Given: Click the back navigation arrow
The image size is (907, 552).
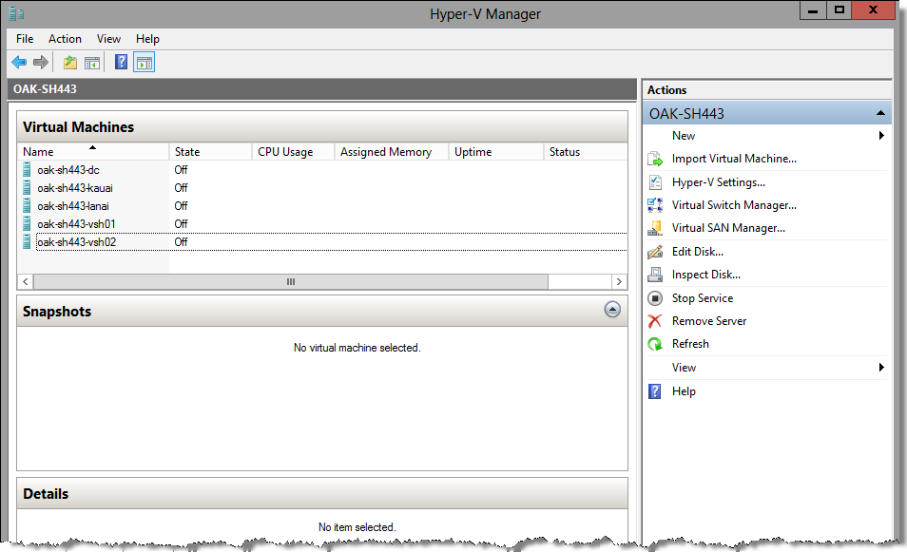Looking at the screenshot, I should coord(19,62).
